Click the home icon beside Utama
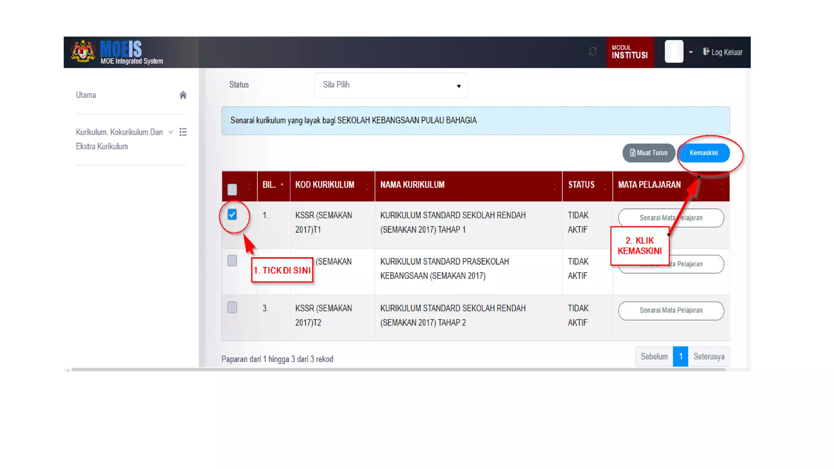The image size is (834, 469). [183, 95]
